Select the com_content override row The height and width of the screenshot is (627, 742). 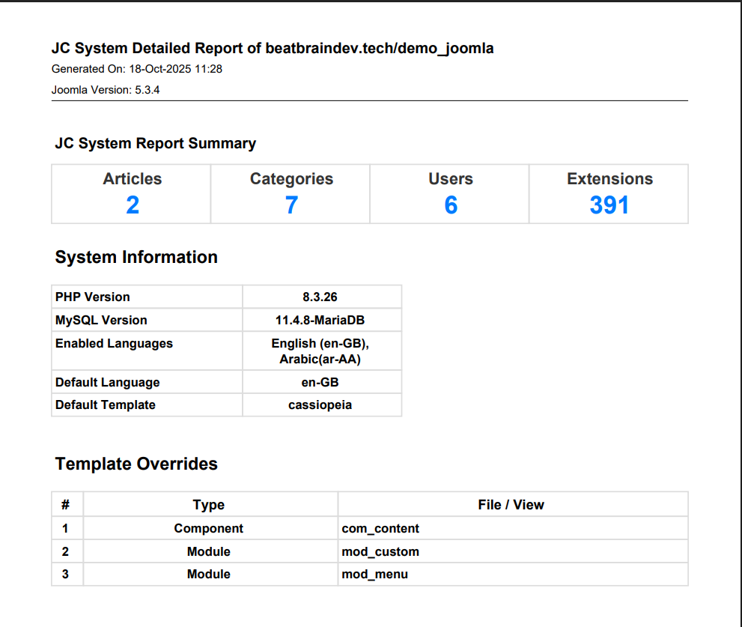click(380, 528)
